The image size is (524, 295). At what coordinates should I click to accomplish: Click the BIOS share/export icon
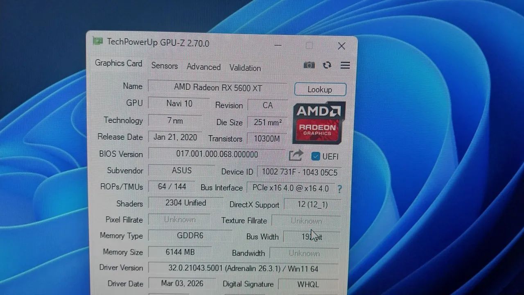click(x=296, y=155)
